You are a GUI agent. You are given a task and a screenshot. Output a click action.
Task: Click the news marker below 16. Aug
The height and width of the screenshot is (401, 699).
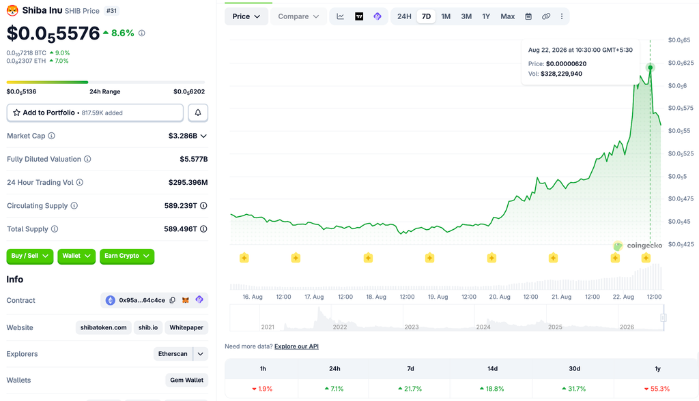pyautogui.click(x=244, y=258)
